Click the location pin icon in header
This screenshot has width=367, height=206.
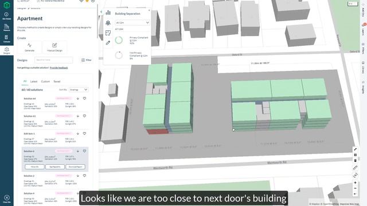coord(81,1)
